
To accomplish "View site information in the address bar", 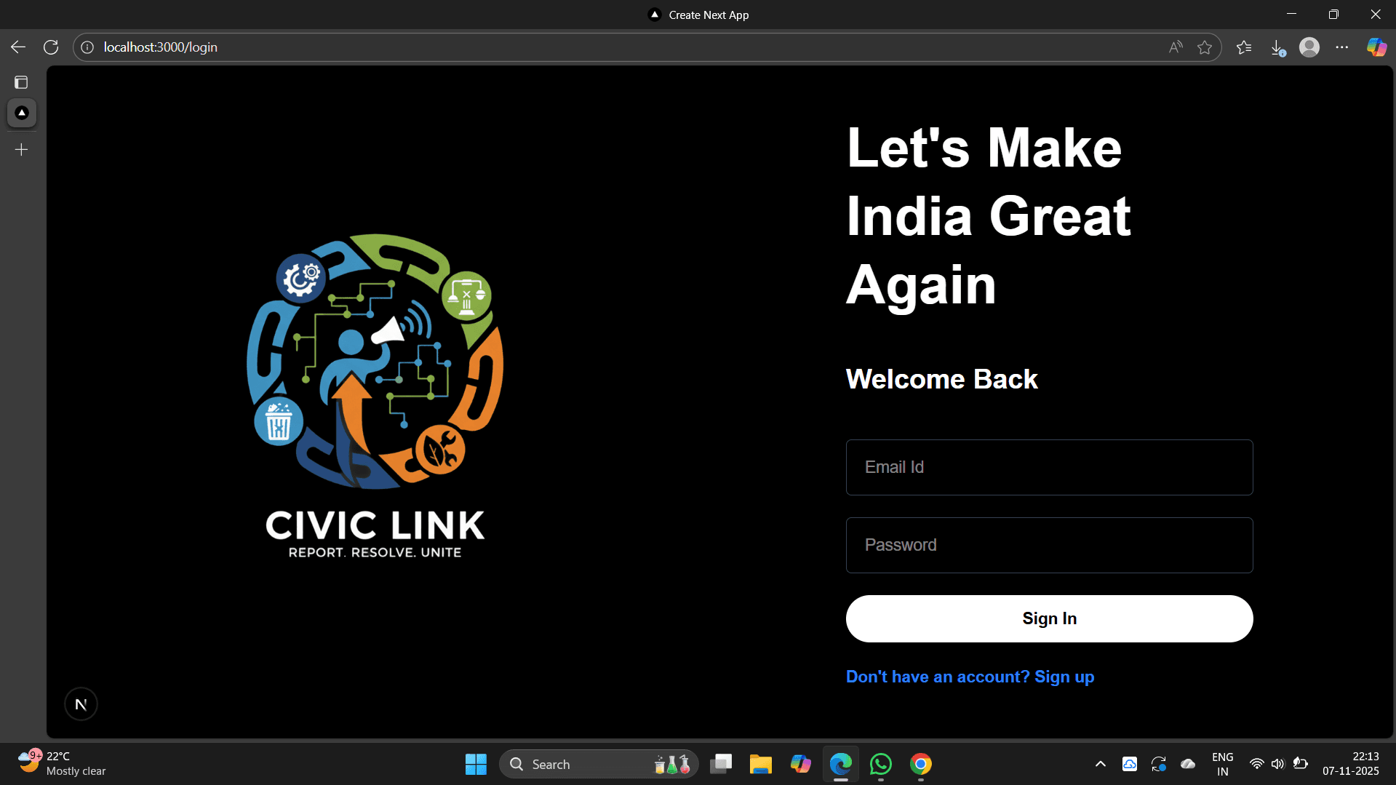I will 87,47.
